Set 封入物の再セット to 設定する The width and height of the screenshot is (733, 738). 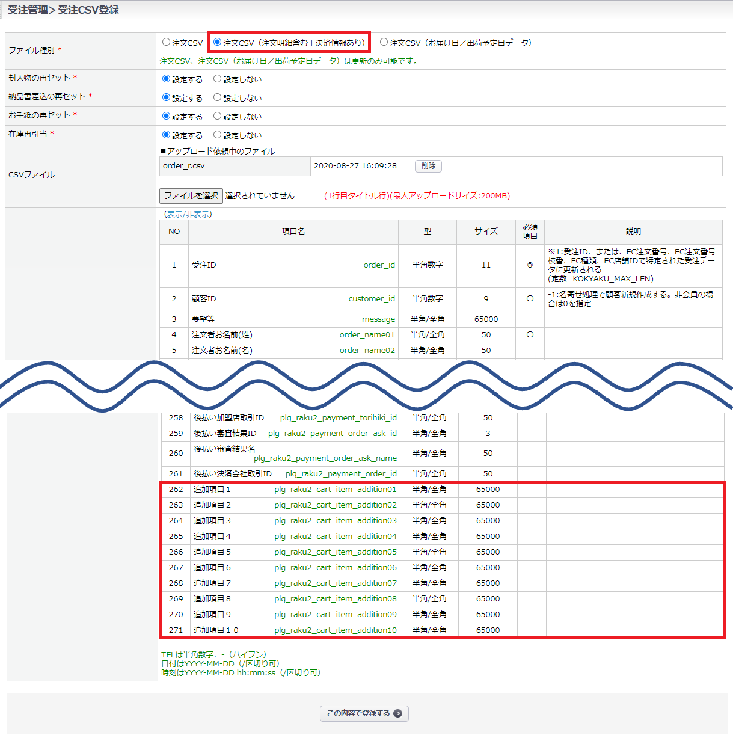(167, 79)
